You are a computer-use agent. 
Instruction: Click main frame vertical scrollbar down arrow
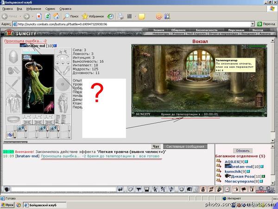[x=273, y=140]
